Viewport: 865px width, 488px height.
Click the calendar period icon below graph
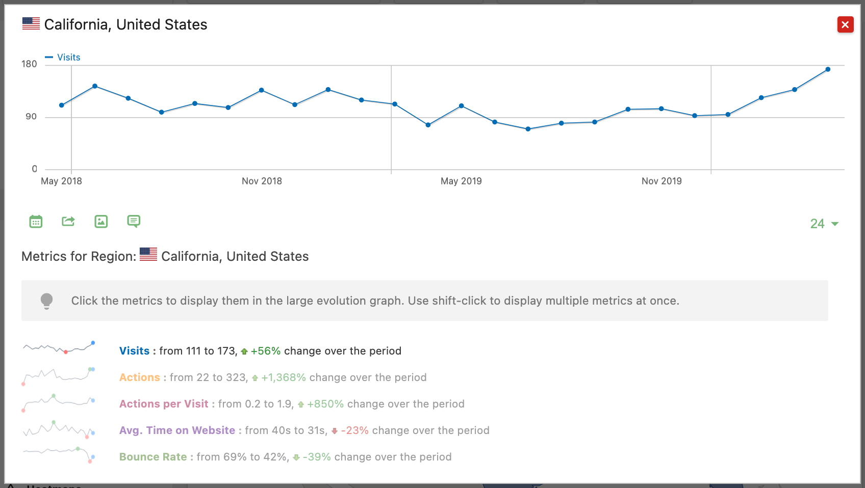click(x=36, y=222)
